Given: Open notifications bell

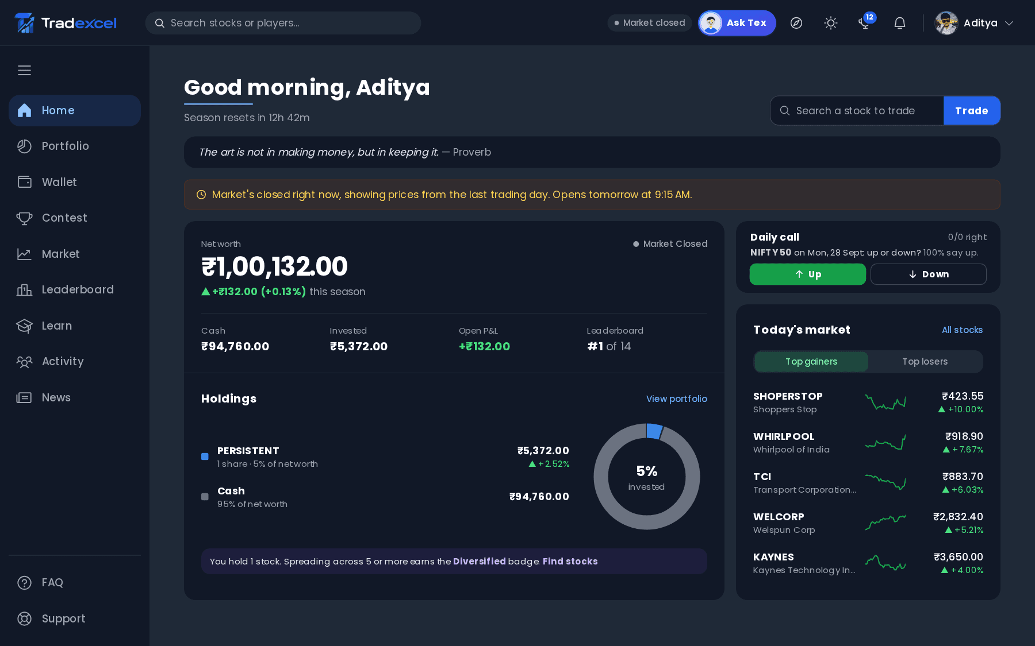Looking at the screenshot, I should (900, 23).
